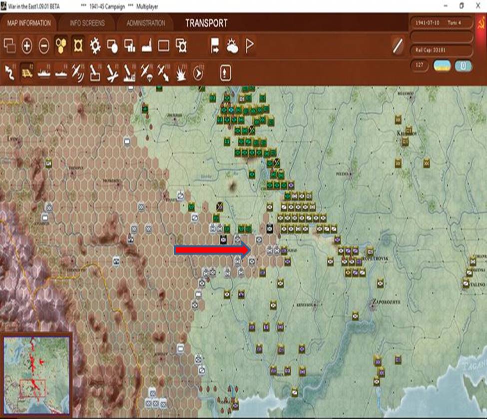Click the pennant flag outline icon
The height and width of the screenshot is (419, 487).
click(x=249, y=46)
